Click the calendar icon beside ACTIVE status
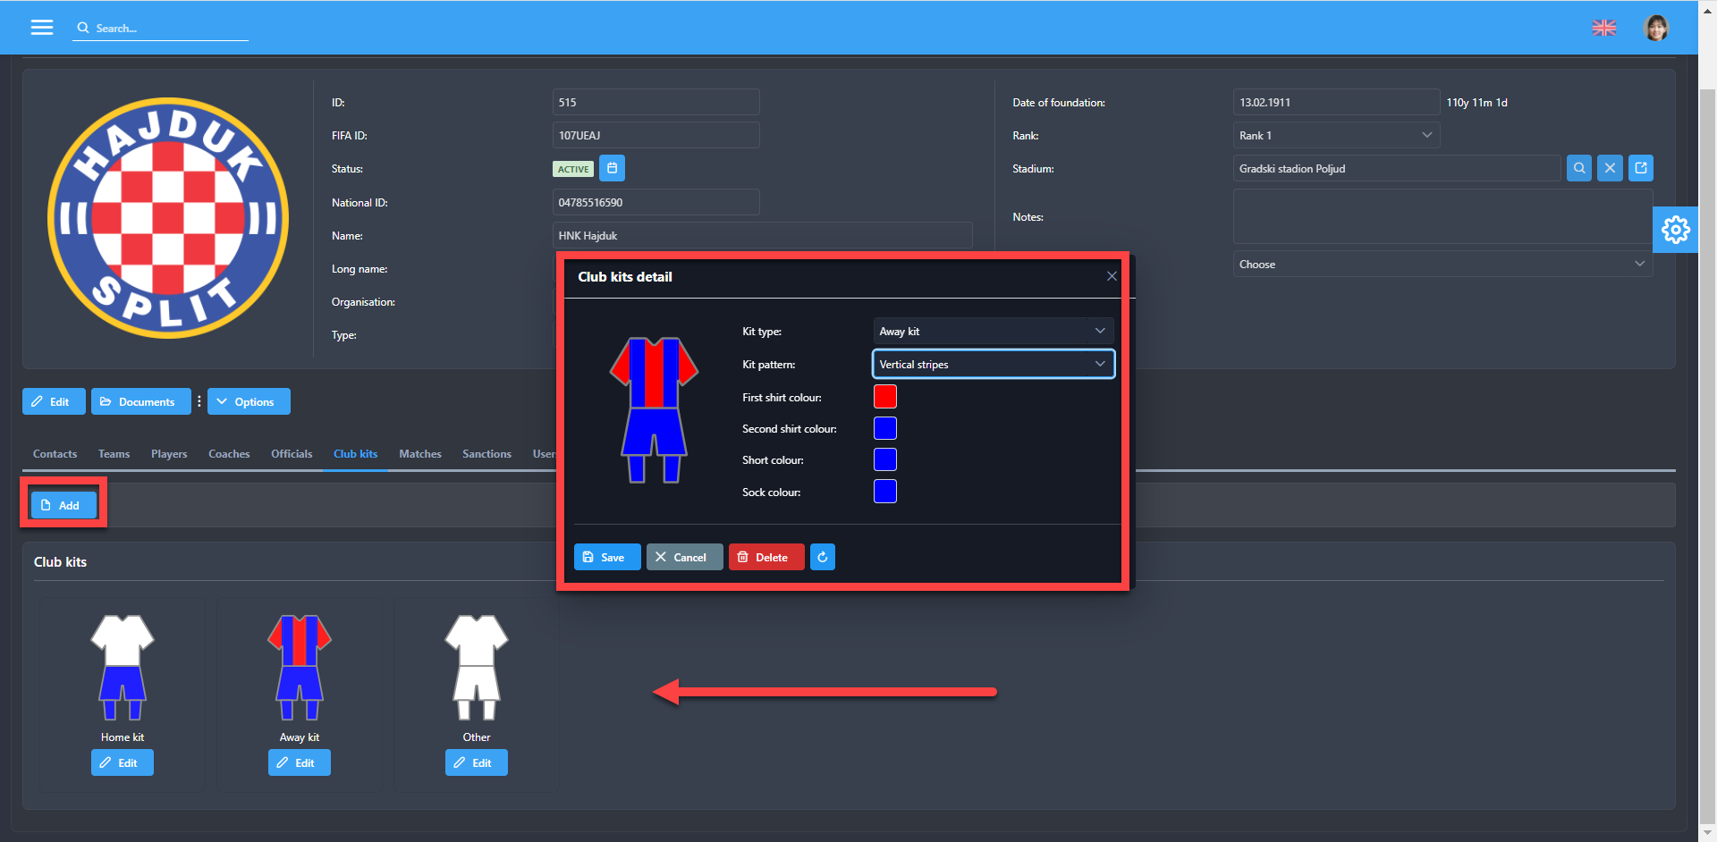Screen dimensions: 1717x842 click(x=612, y=168)
